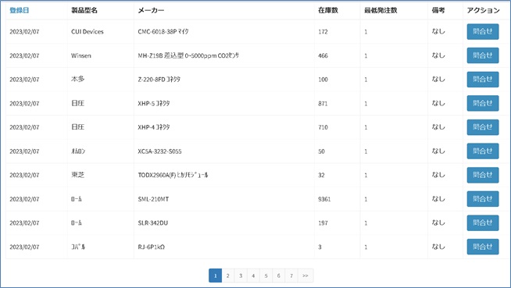Click 問合せ button for CMC-6018-38P row
Screen dimensions: 511x288
tap(483, 31)
